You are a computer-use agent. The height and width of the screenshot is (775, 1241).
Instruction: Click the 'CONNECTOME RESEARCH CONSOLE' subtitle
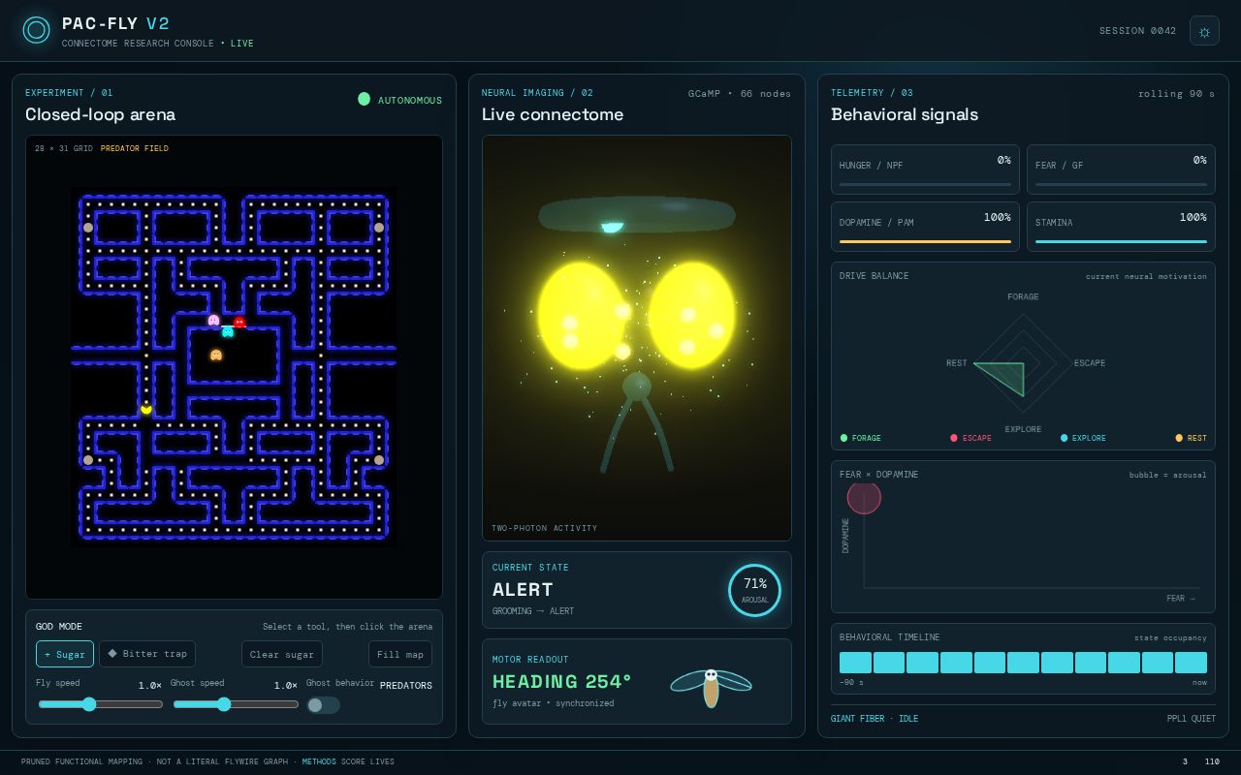138,44
